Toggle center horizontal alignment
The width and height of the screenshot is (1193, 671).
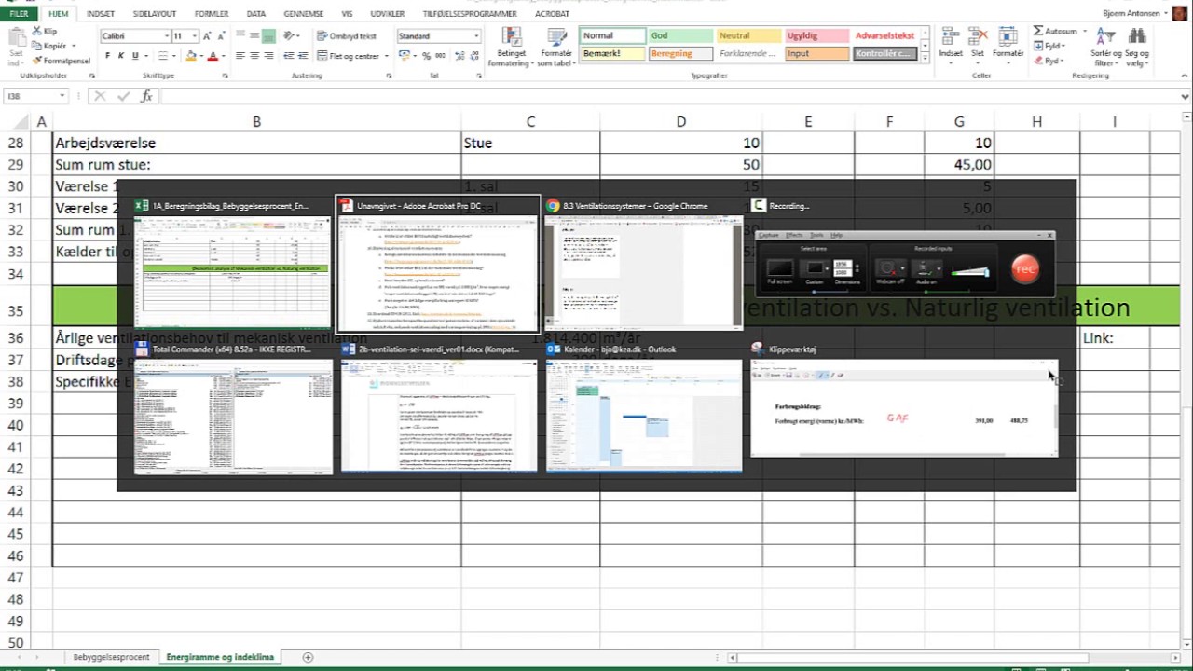coord(254,56)
